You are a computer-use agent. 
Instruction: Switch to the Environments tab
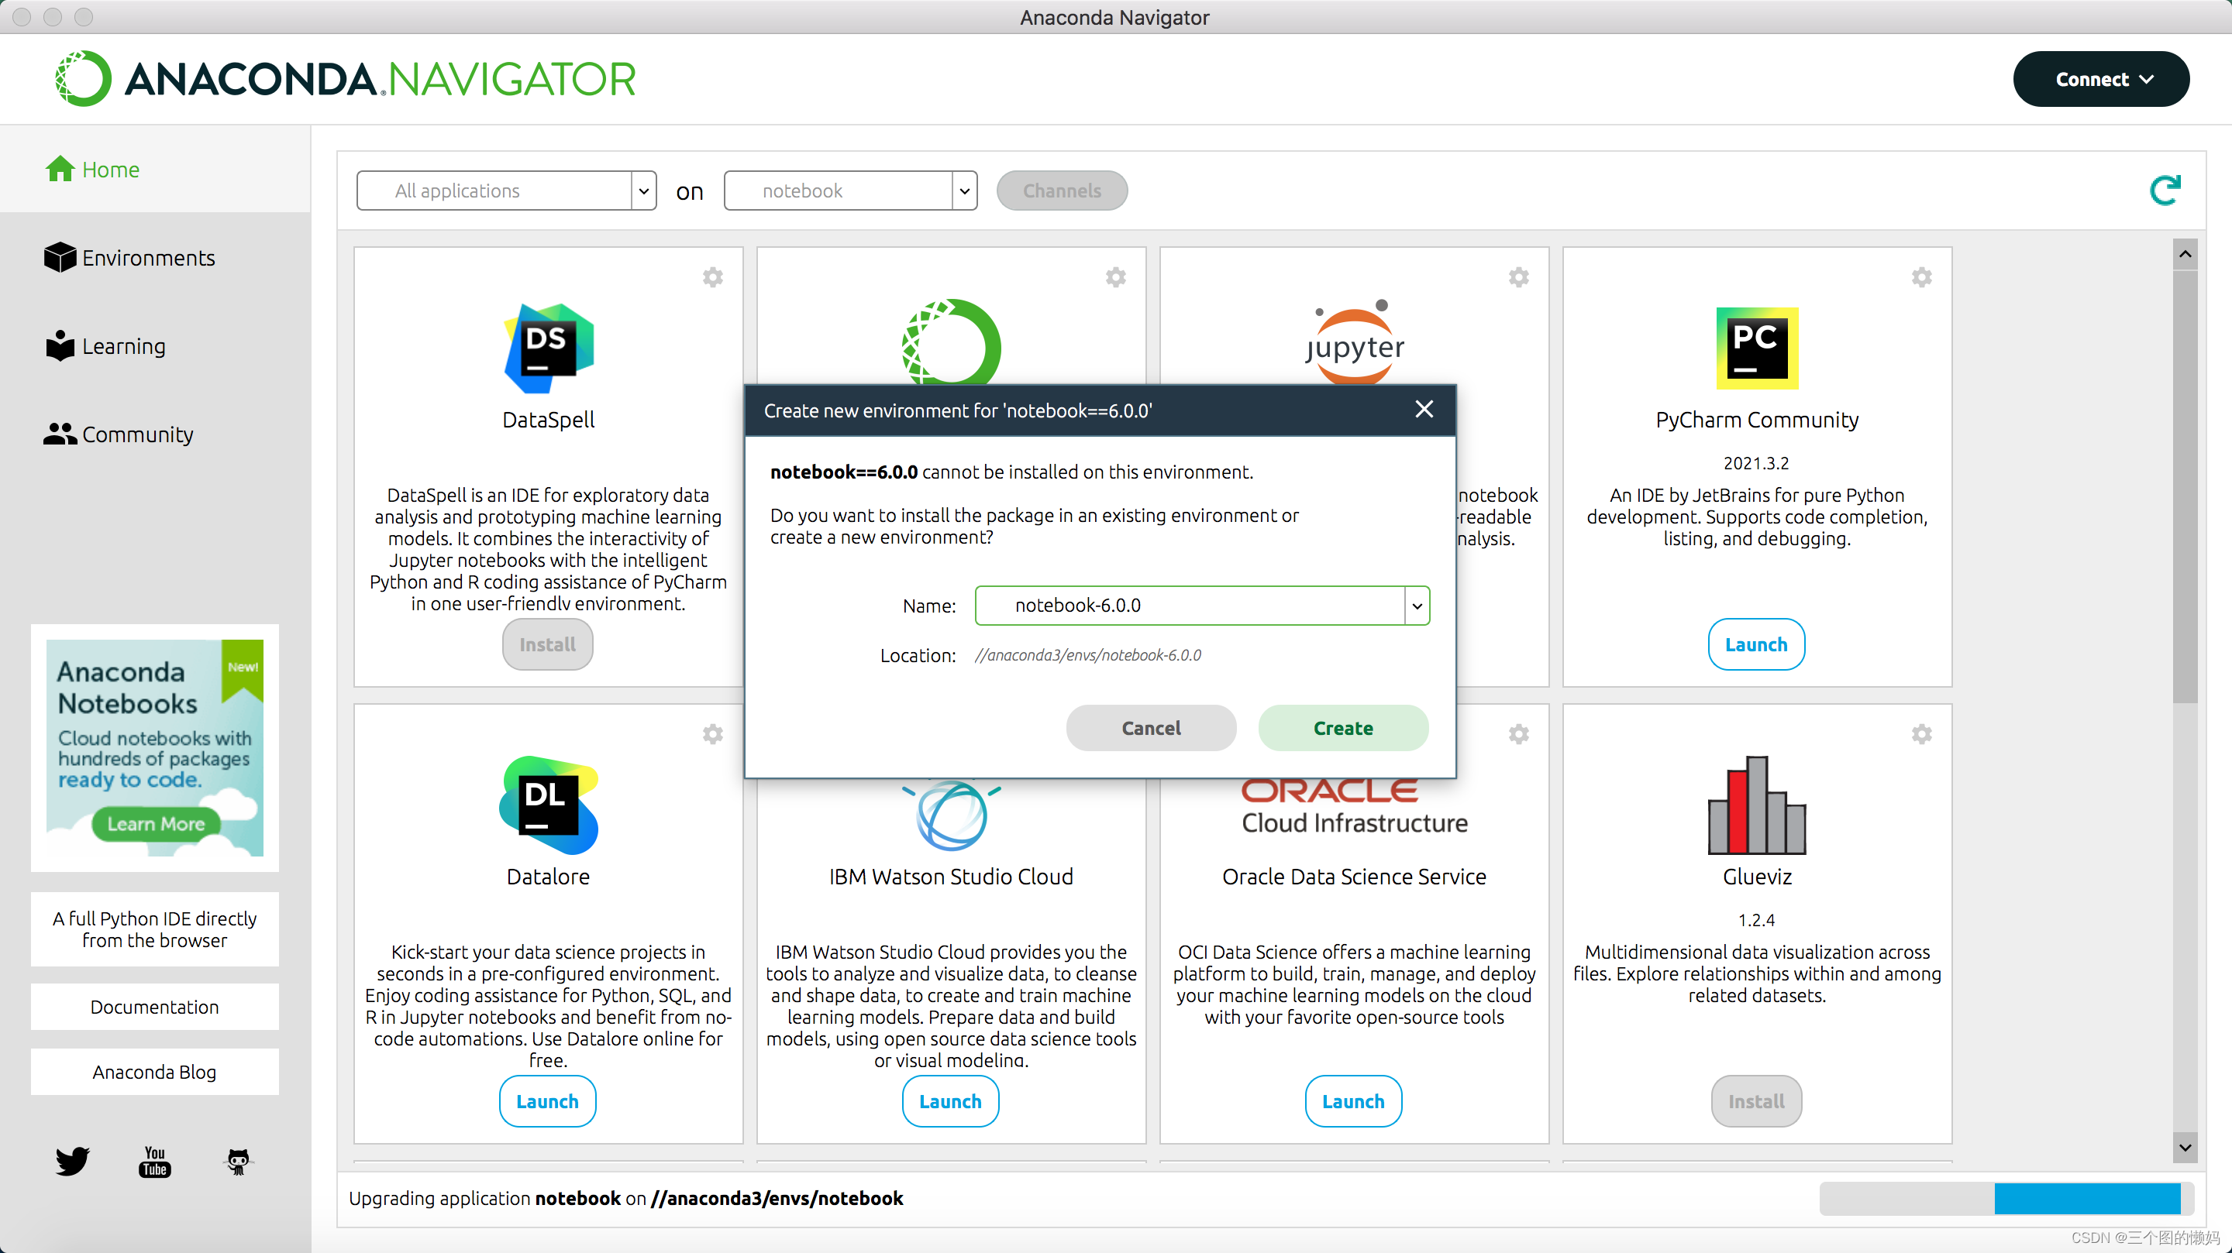(130, 258)
